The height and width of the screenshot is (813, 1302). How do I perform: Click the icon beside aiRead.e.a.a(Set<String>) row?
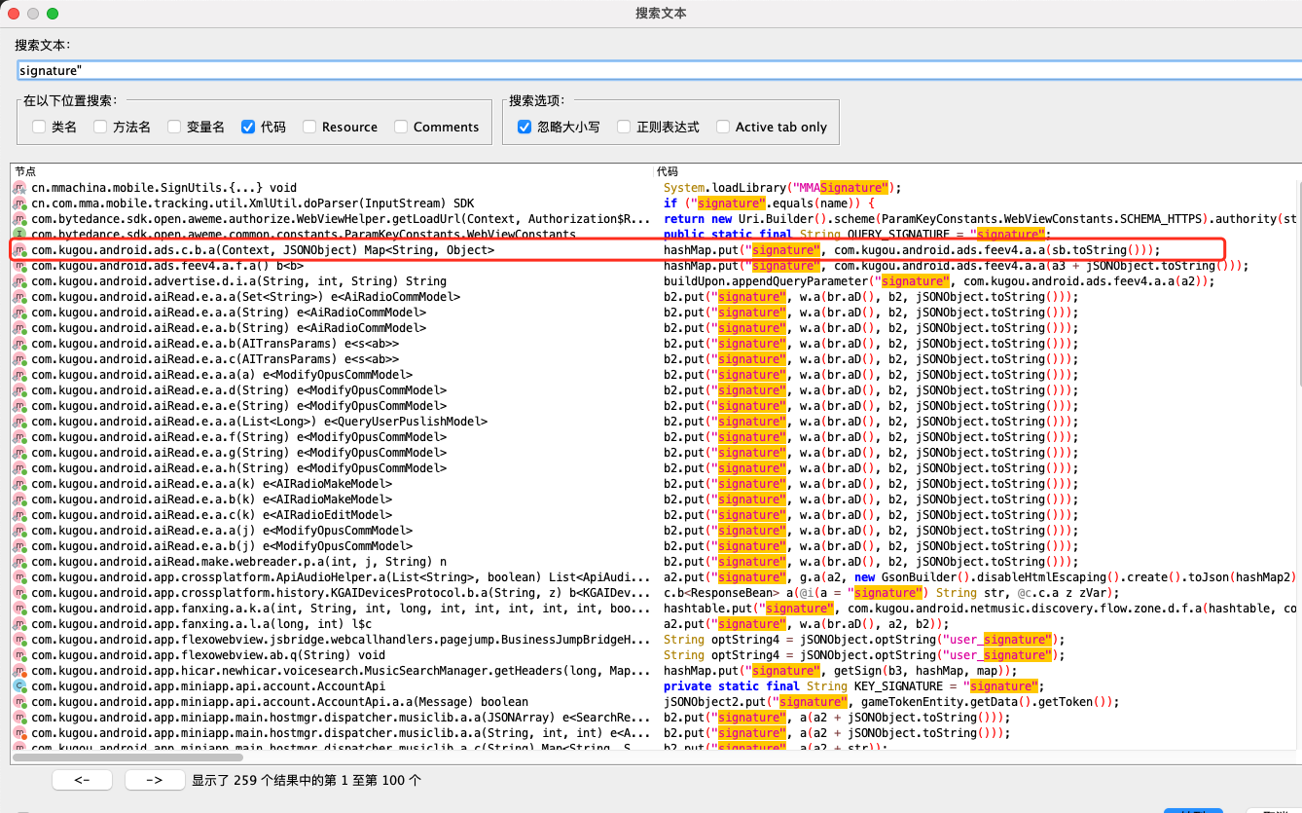point(19,297)
